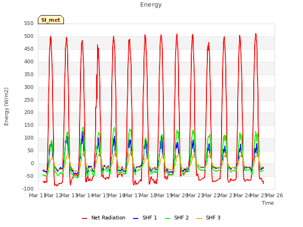The height and width of the screenshot is (227, 303).
Task: Click the Mar 26 x-axis label
Action: click(x=275, y=195)
